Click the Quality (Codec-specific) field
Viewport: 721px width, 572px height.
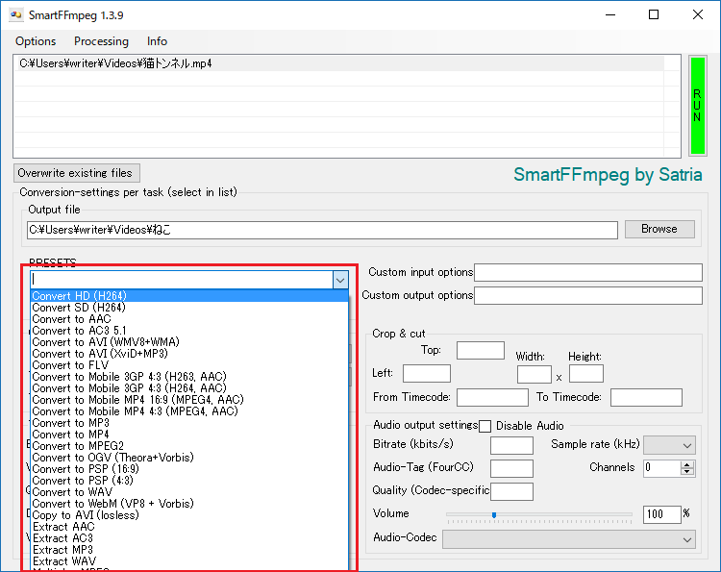tap(511, 491)
